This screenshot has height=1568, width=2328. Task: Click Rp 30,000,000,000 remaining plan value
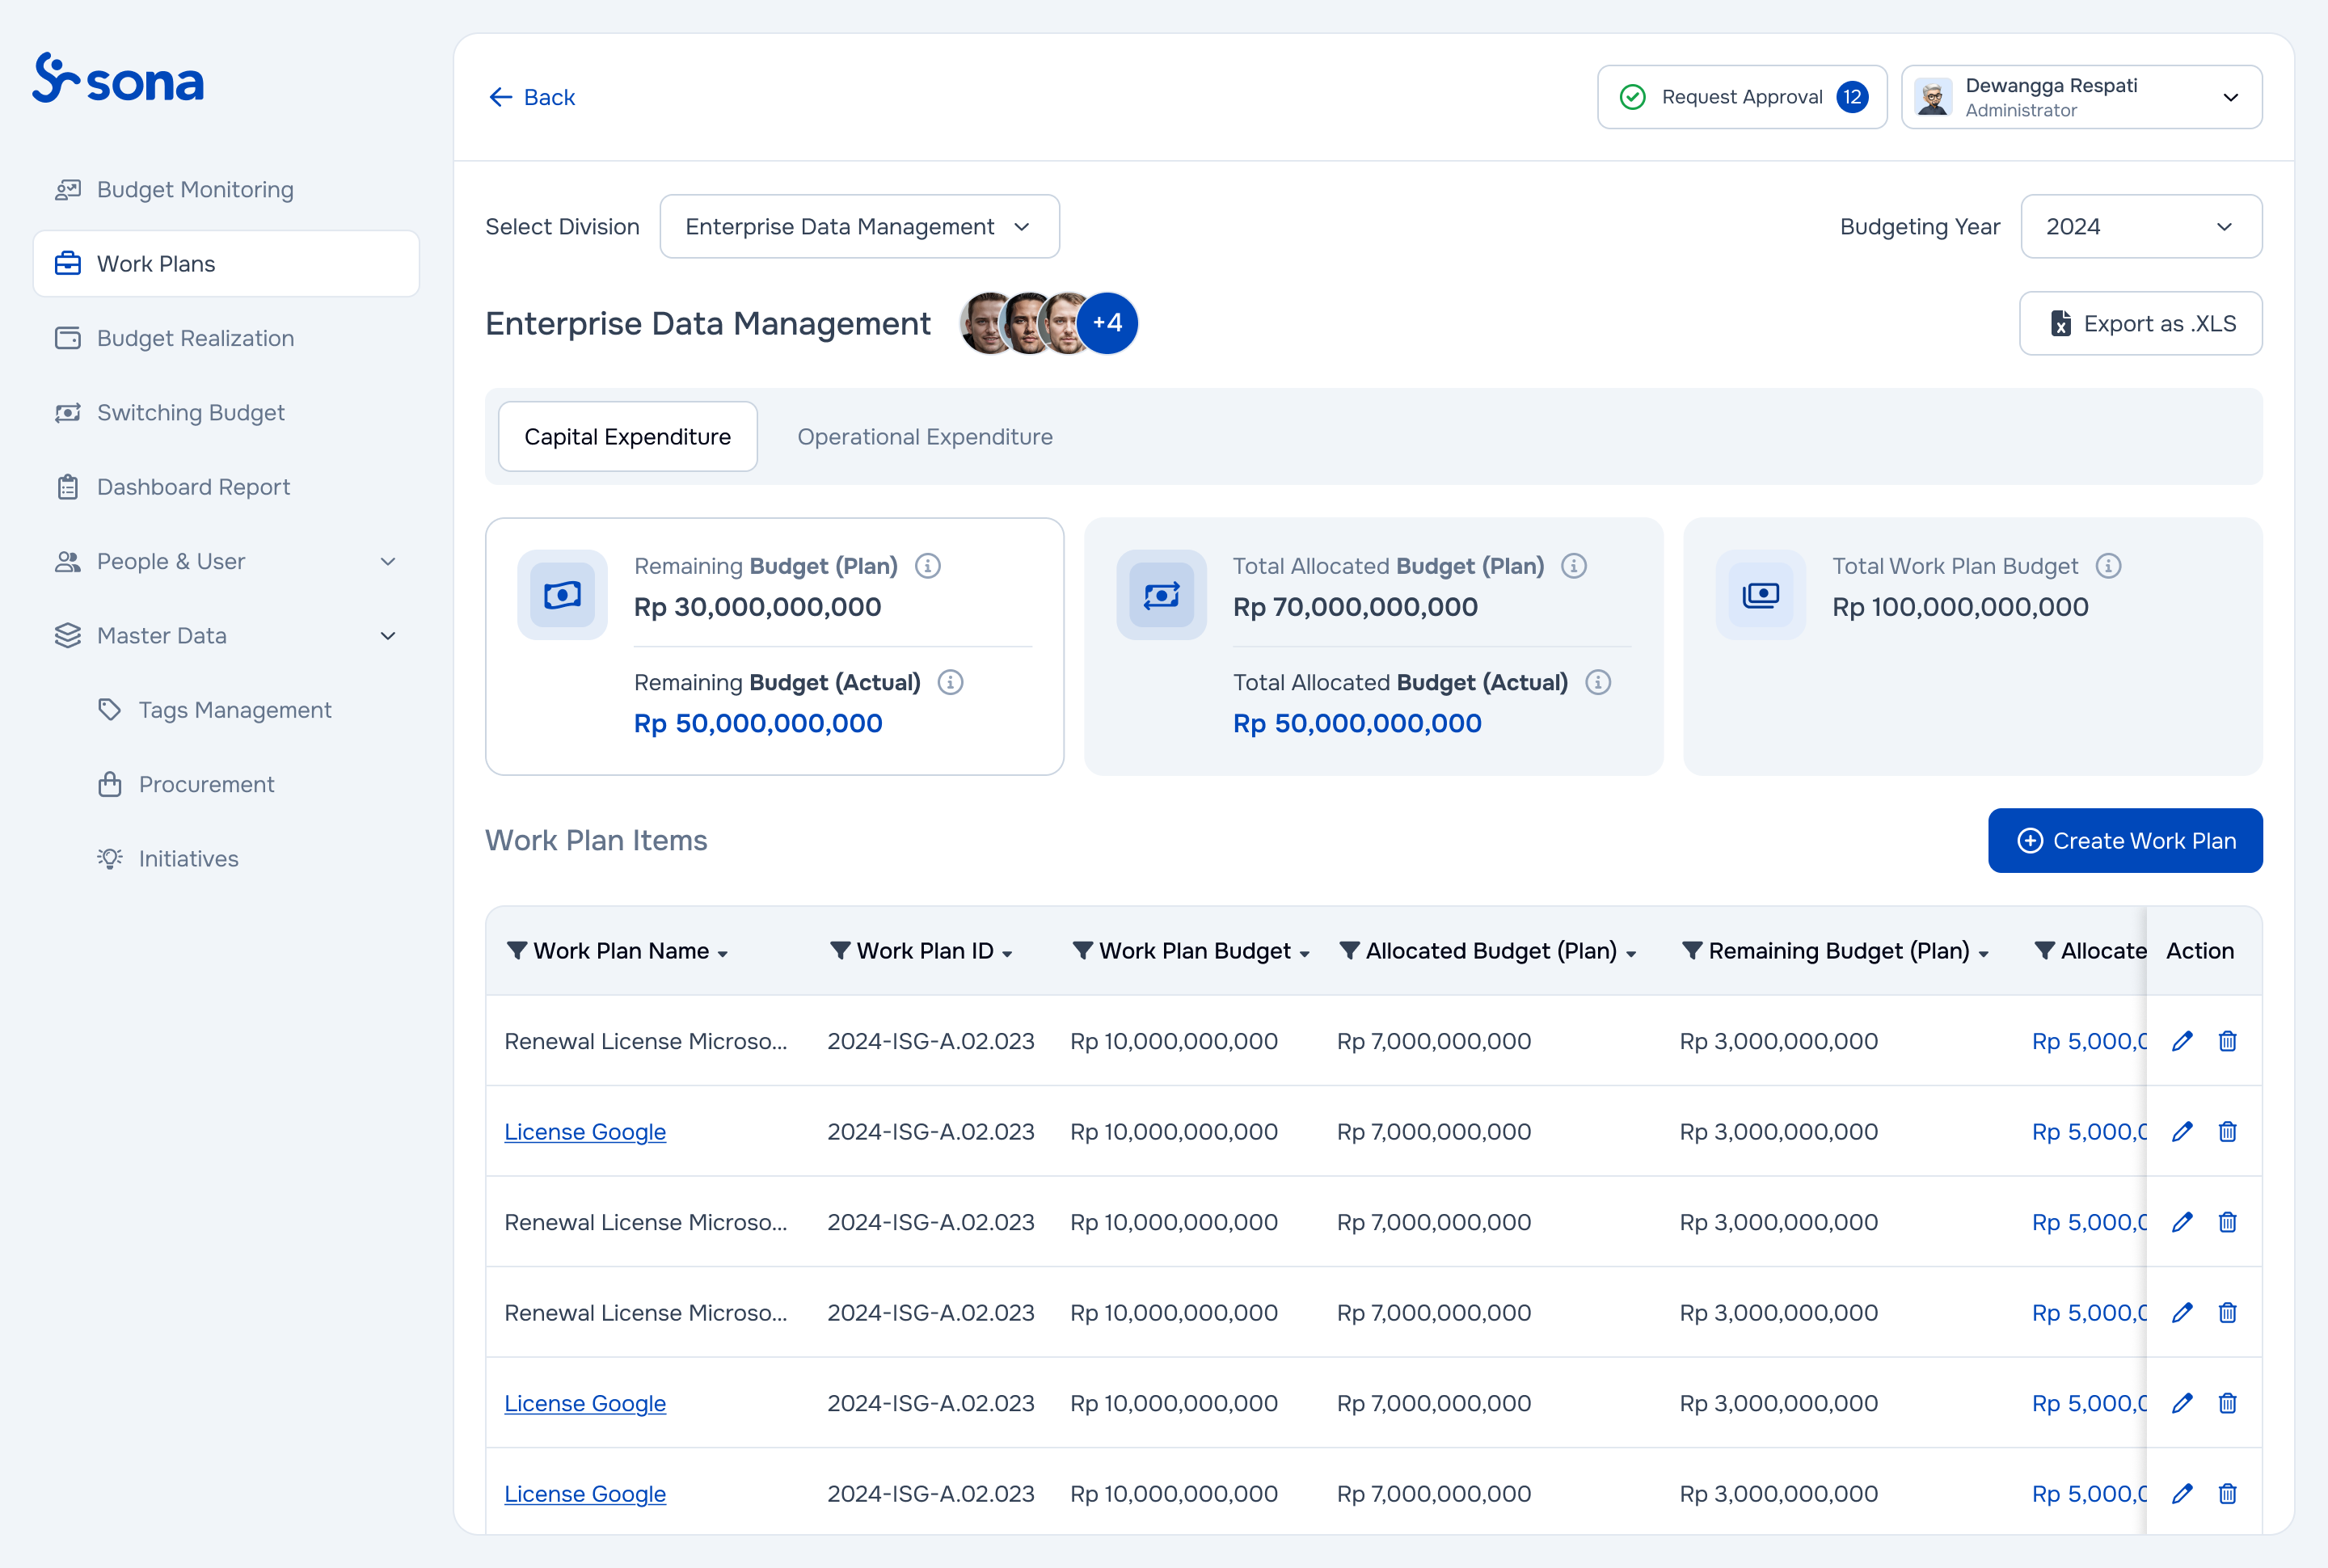point(757,607)
